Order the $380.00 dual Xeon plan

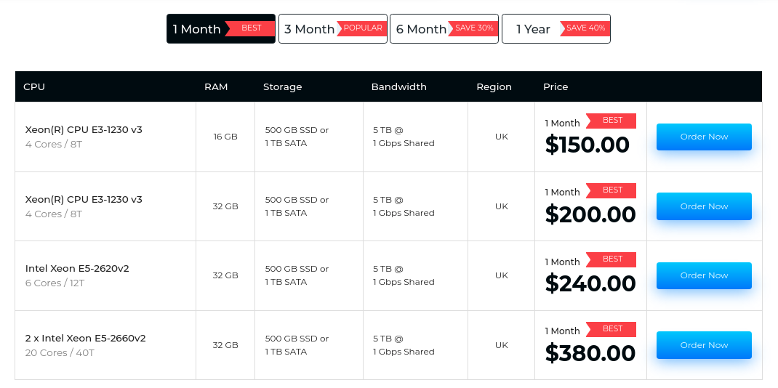[704, 345]
